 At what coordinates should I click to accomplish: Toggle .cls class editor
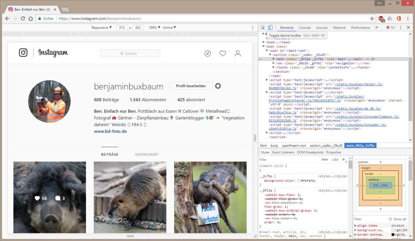click(x=335, y=159)
